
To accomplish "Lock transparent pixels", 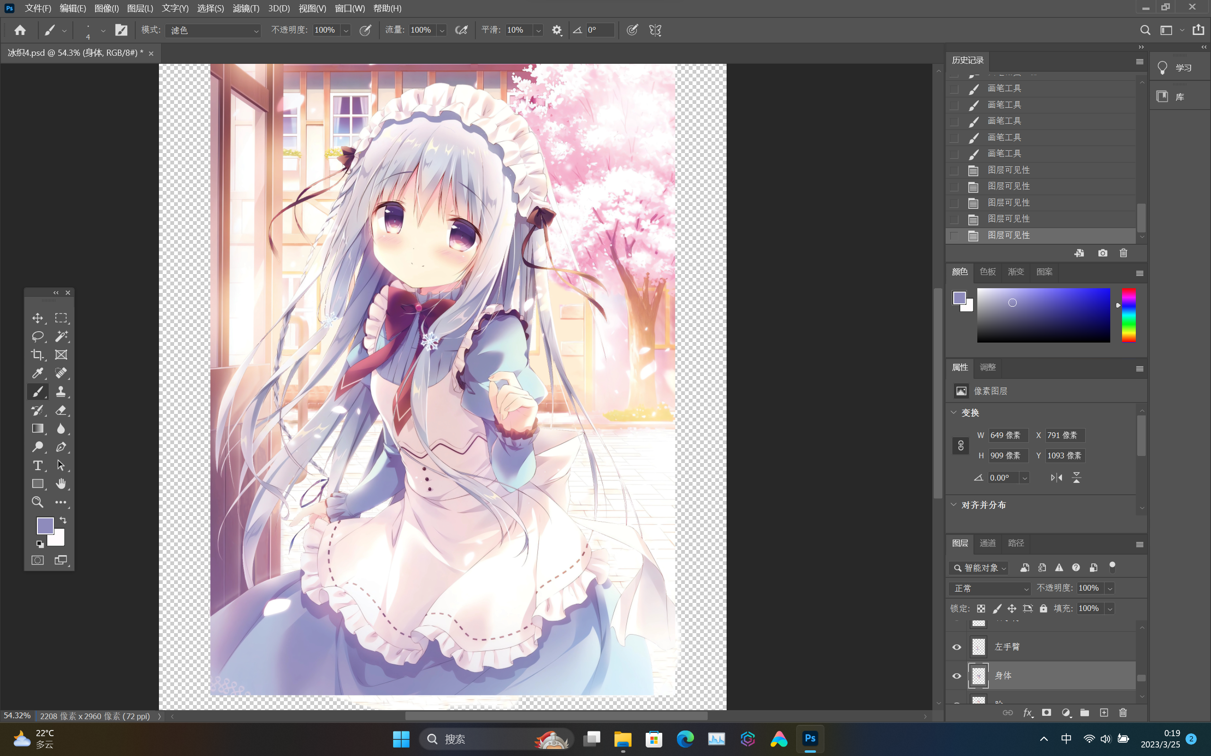I will click(x=981, y=609).
